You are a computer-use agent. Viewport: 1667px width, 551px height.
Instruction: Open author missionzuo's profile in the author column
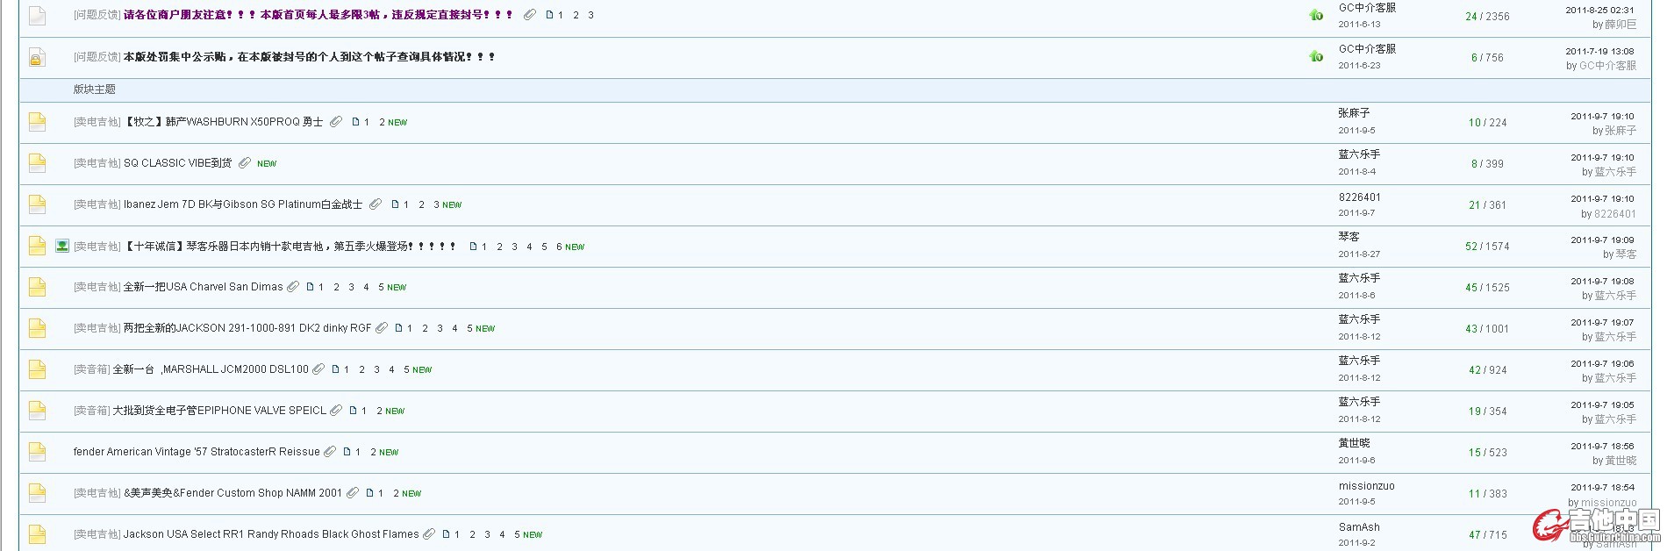click(1366, 486)
